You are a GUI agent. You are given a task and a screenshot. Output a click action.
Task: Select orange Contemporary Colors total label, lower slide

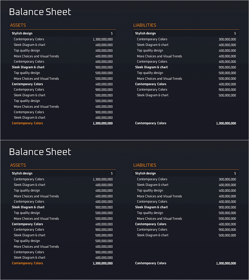[x=27, y=263]
